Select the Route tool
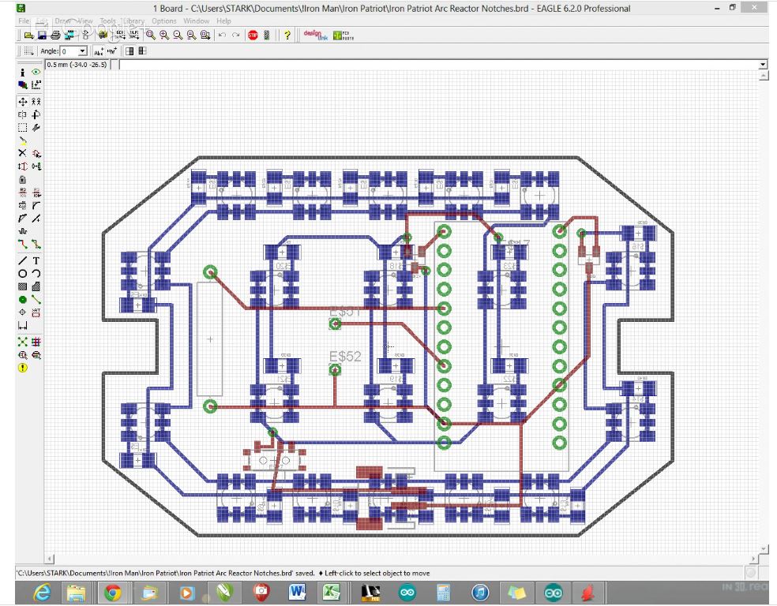The image size is (777, 606). click(22, 244)
